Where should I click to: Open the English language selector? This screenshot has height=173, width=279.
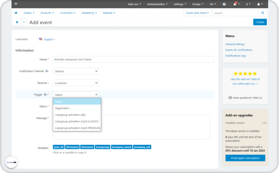(49, 39)
